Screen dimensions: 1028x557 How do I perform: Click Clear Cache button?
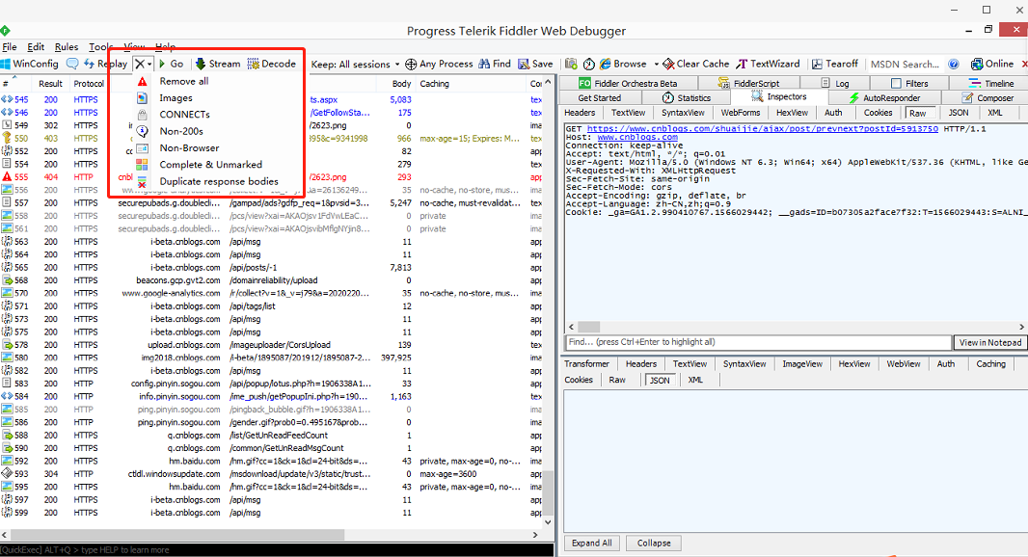696,64
